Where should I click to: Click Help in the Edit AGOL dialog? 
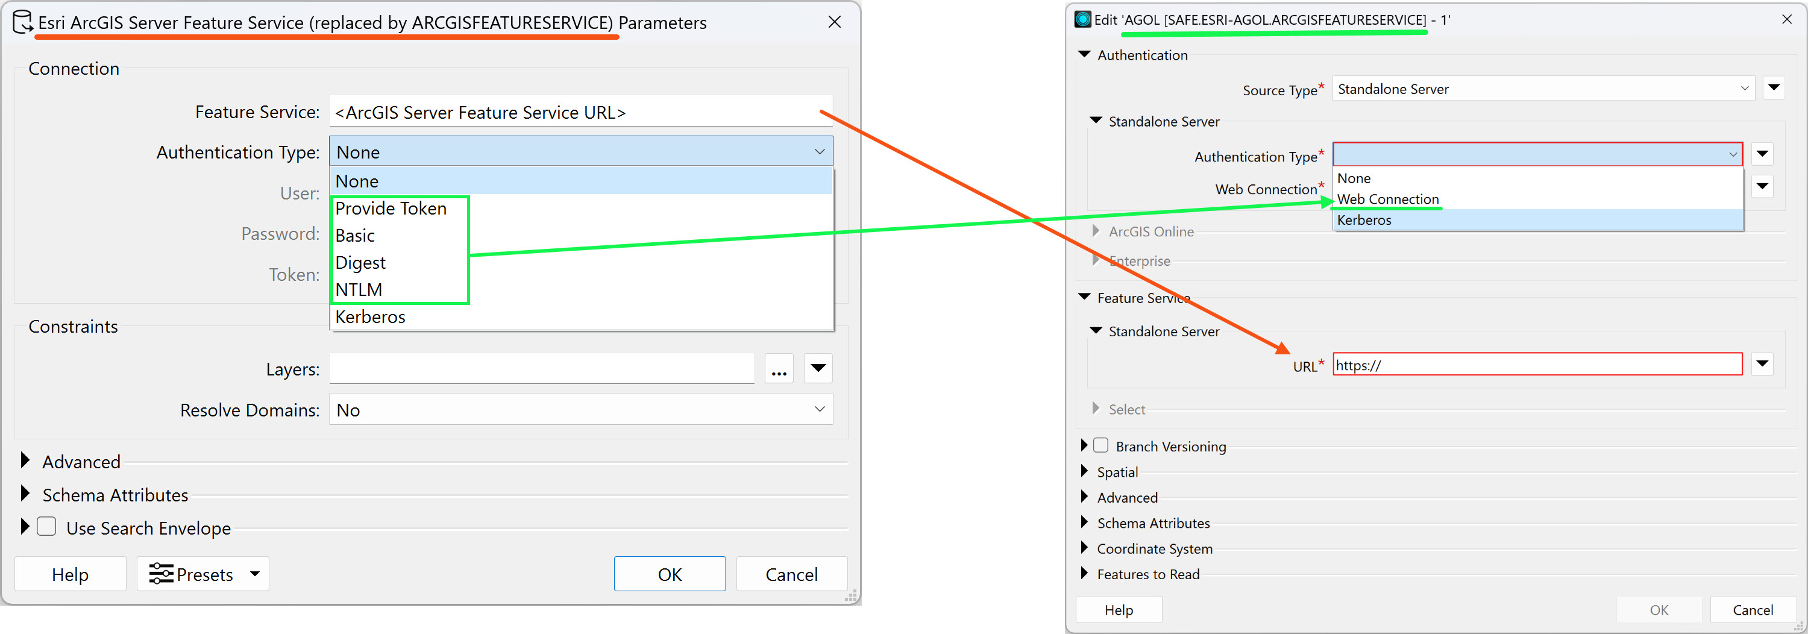pos(1119,609)
